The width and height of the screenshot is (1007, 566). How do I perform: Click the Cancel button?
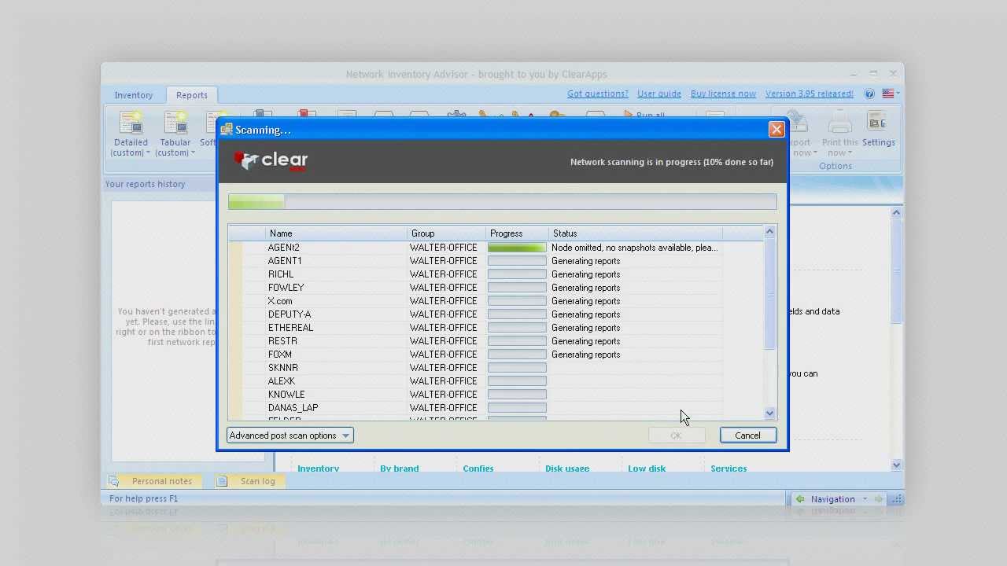747,436
